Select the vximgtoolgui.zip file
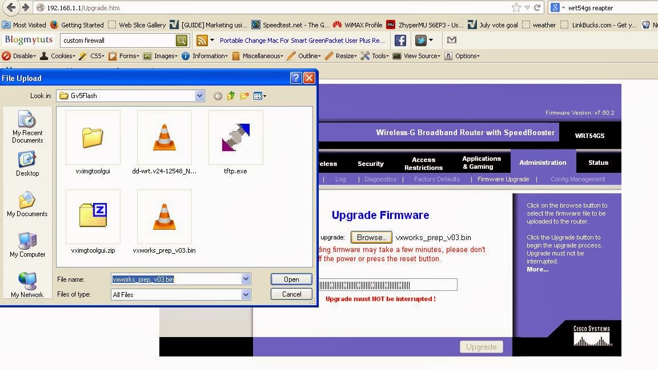 93,221
